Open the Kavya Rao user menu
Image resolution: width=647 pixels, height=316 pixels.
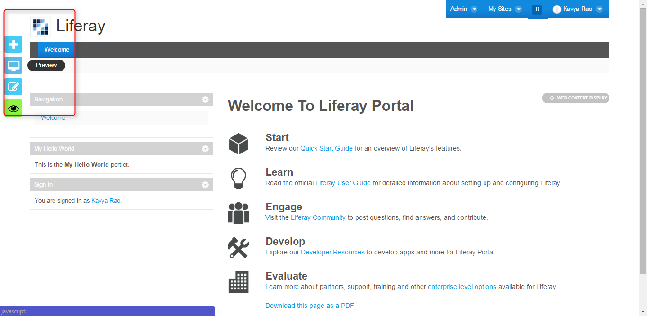click(x=578, y=9)
